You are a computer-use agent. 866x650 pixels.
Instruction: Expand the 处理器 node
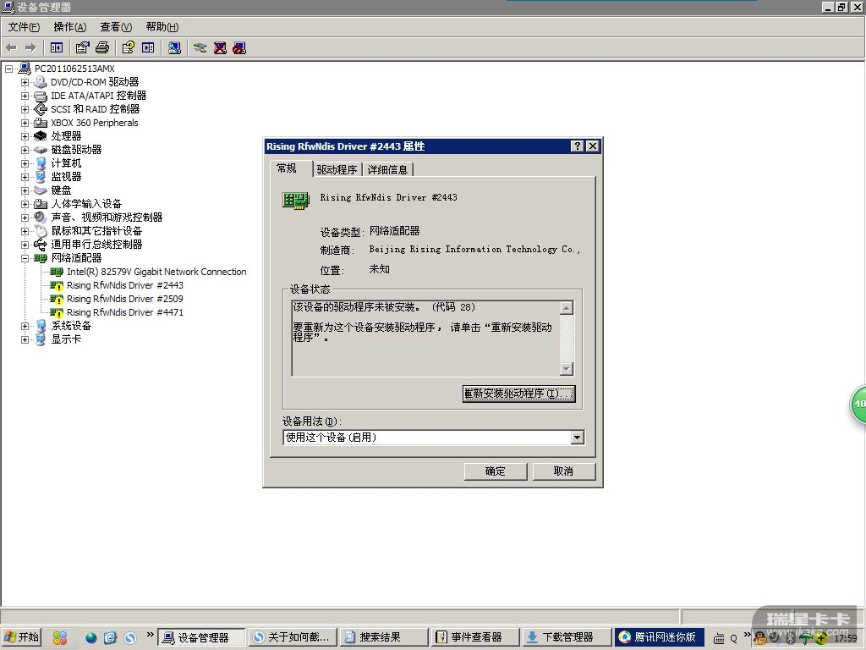25,136
